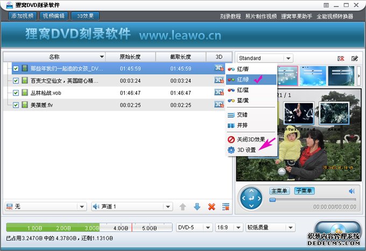Click the 3D icon on the first selected row
Image resolution: width=366 pixels, height=251 pixels.
click(219, 68)
